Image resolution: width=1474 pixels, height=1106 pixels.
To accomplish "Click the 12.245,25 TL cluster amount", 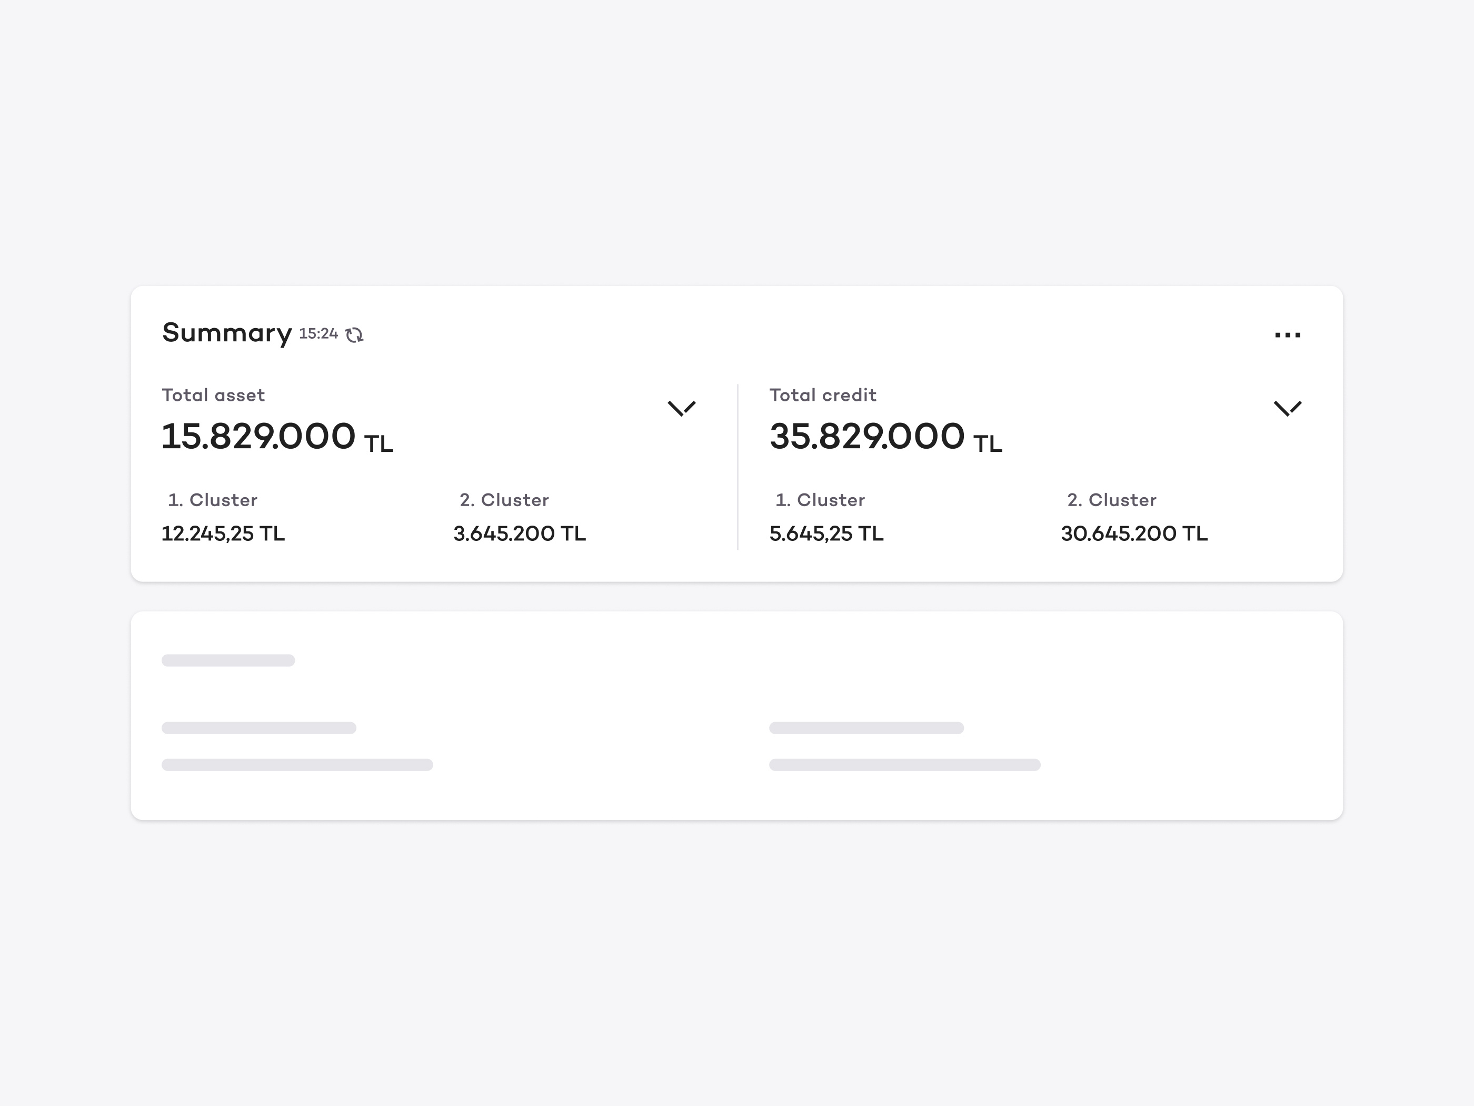I will (223, 532).
